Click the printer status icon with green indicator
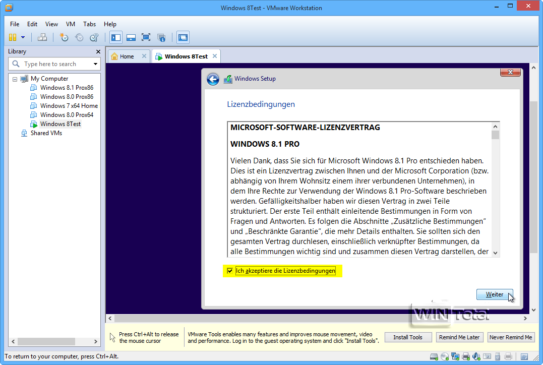This screenshot has width=543, height=365. click(466, 356)
